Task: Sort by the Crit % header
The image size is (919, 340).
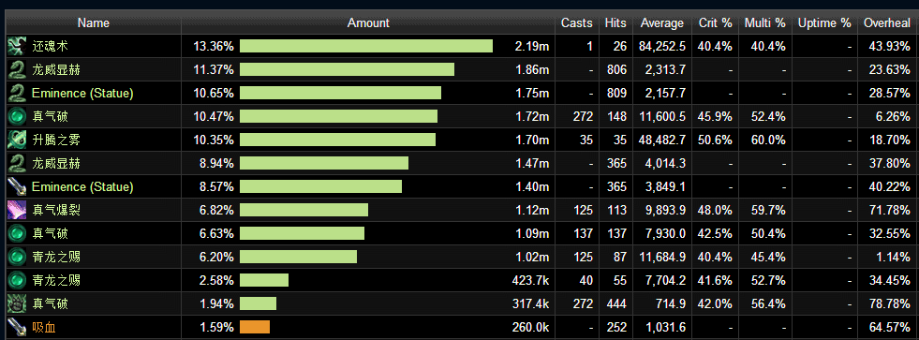Action: (715, 23)
